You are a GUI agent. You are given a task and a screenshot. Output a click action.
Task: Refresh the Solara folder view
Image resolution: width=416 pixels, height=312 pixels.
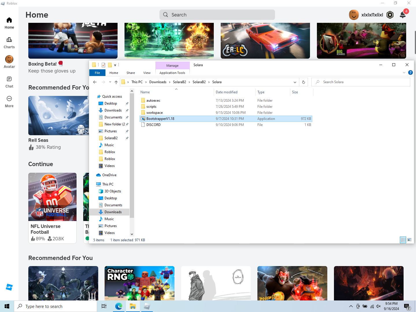pos(304,82)
